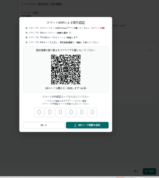Focus the third OTP digit box

60,112
